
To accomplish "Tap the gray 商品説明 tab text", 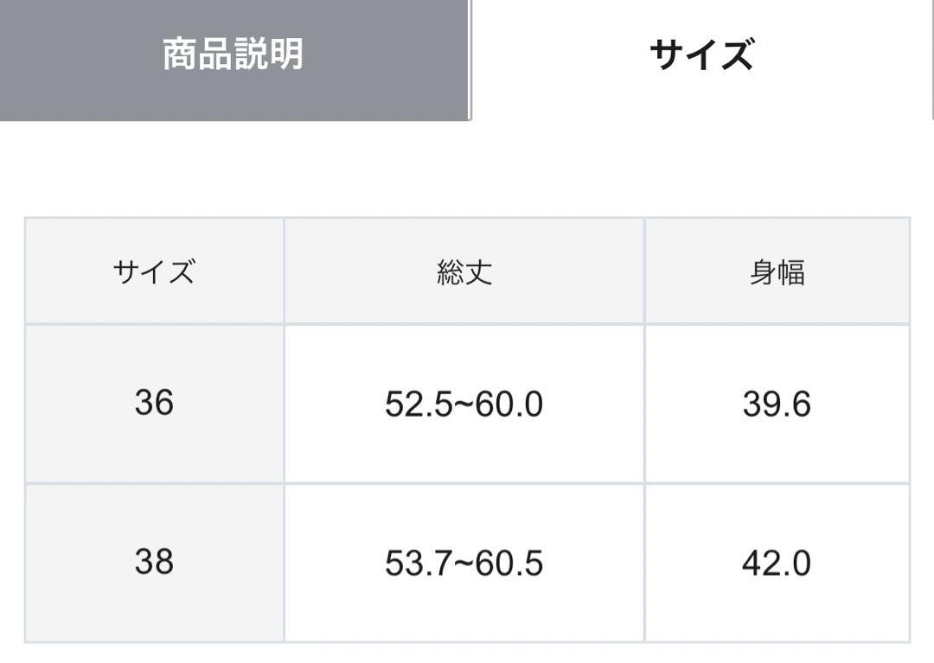I will point(233,54).
